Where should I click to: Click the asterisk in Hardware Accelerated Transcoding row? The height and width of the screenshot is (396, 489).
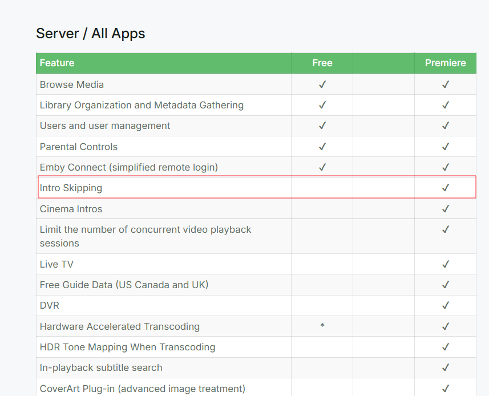pos(322,325)
